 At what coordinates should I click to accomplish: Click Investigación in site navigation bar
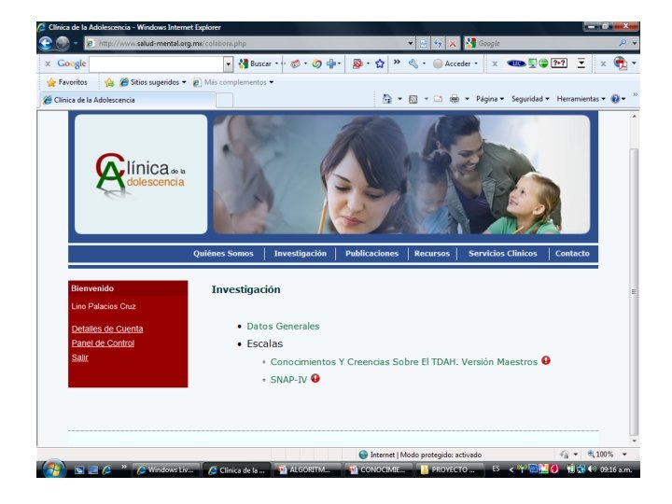(300, 253)
